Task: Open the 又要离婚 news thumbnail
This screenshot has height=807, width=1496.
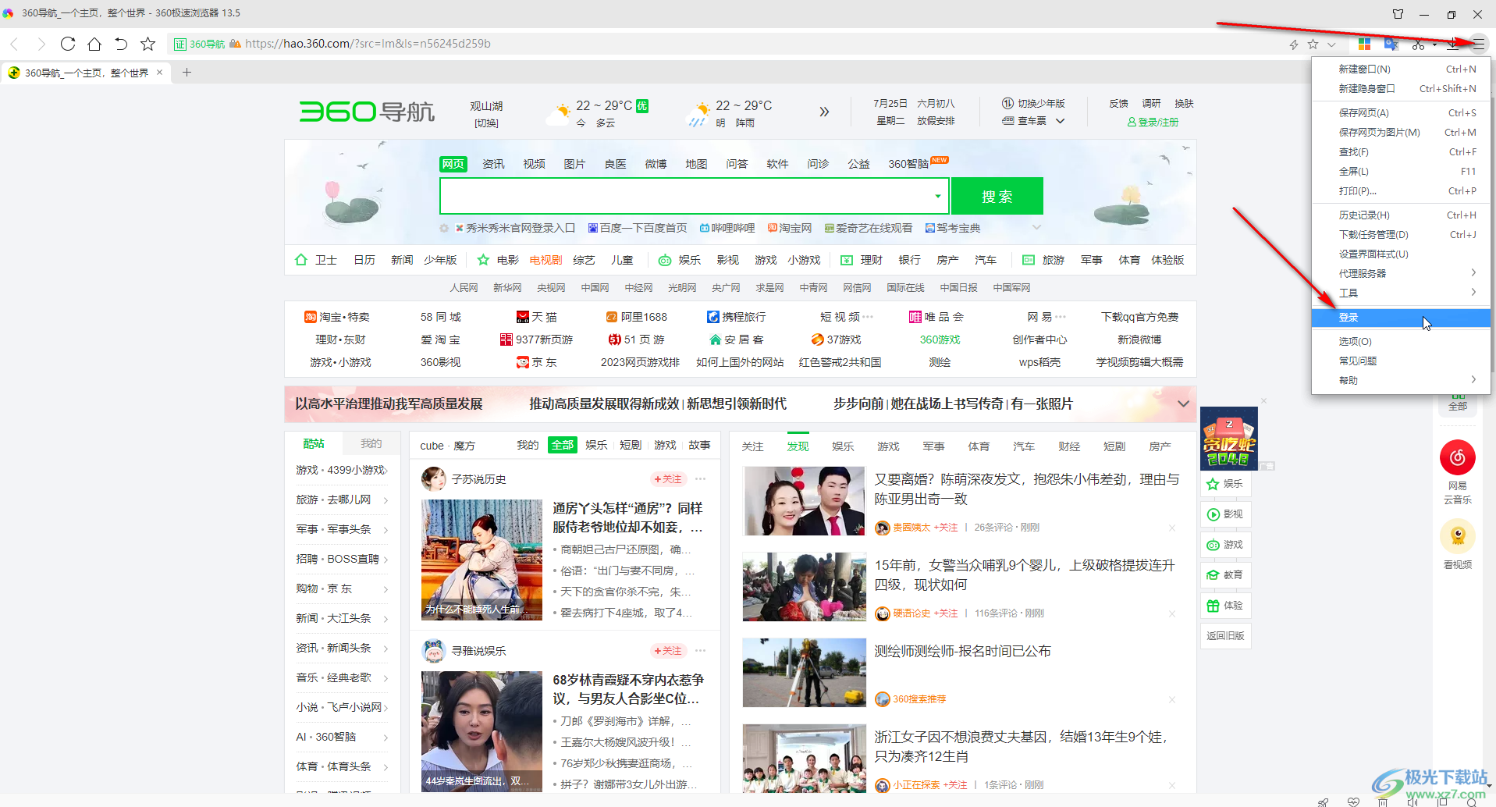Action: [804, 501]
